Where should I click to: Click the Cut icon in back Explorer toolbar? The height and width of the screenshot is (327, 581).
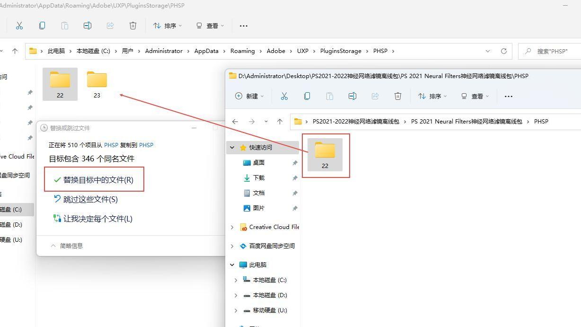19,26
